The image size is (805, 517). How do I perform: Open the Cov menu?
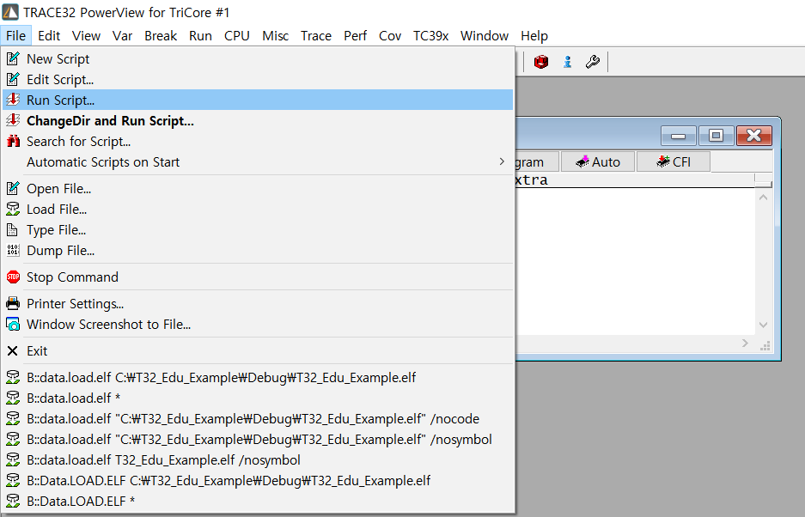point(390,35)
